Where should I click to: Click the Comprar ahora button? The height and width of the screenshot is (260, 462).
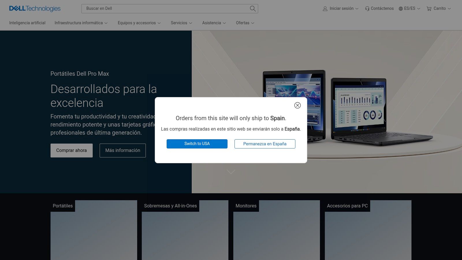72,151
